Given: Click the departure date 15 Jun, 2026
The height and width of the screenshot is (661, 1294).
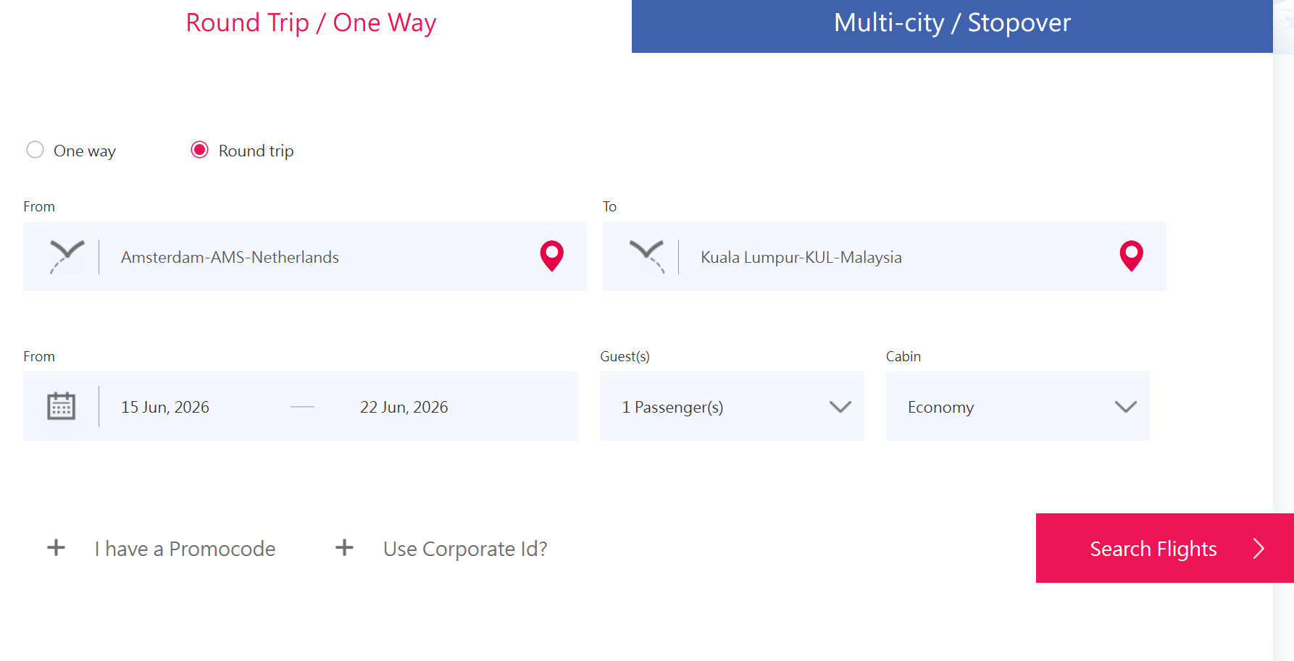Looking at the screenshot, I should pyautogui.click(x=164, y=406).
